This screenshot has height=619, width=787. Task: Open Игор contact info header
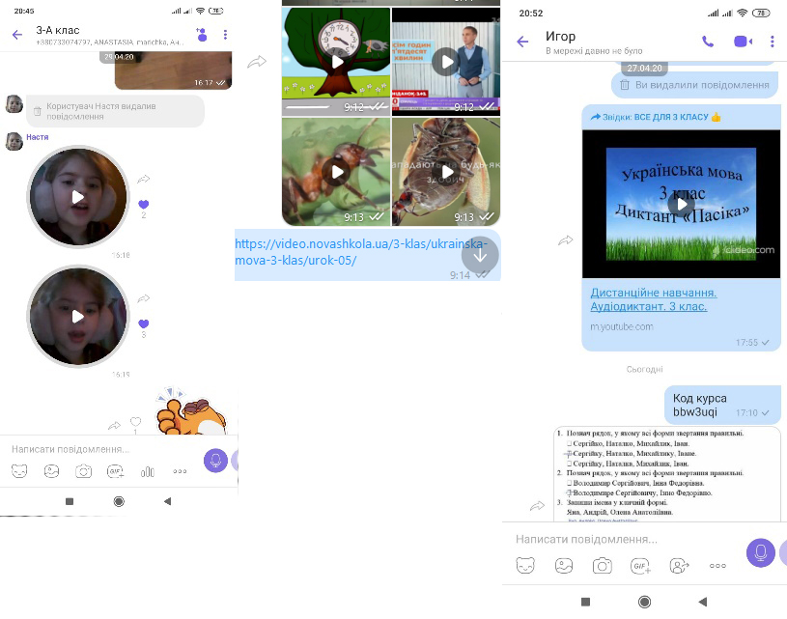click(x=594, y=42)
